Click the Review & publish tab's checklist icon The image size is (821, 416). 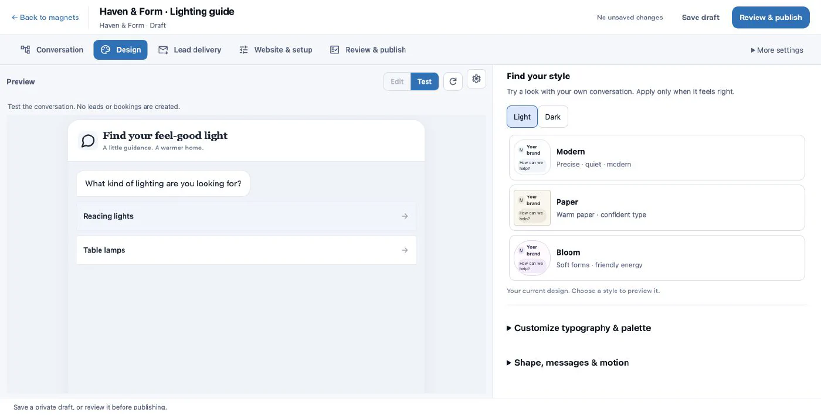pyautogui.click(x=335, y=50)
